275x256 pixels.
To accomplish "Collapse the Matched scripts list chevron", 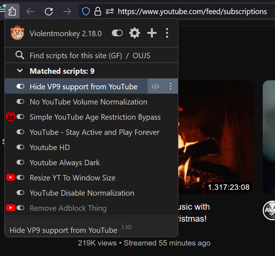I will [x=20, y=71].
